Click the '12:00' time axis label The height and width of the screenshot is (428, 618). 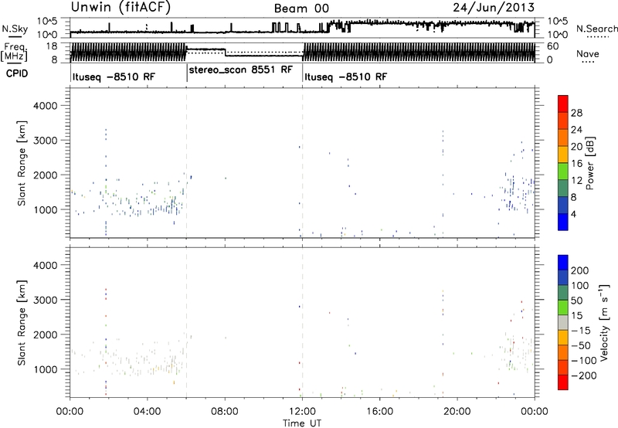click(x=302, y=412)
